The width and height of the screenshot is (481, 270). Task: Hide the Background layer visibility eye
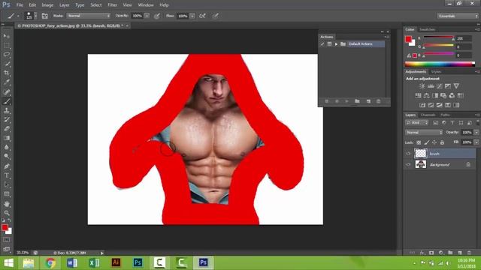coord(408,165)
